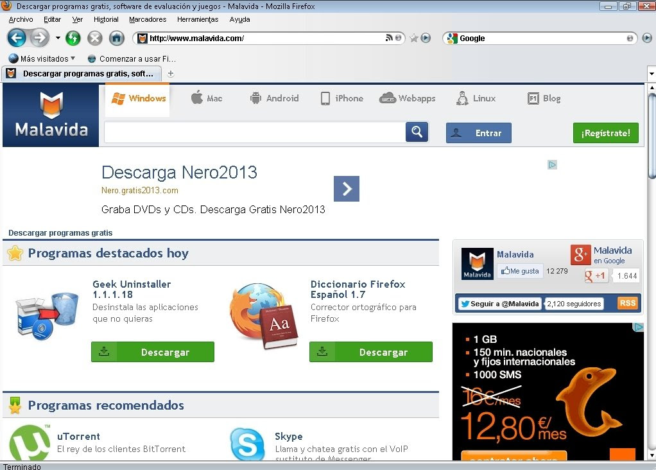Click the Skype blue logo icon
The image size is (656, 470).
pos(247,444)
